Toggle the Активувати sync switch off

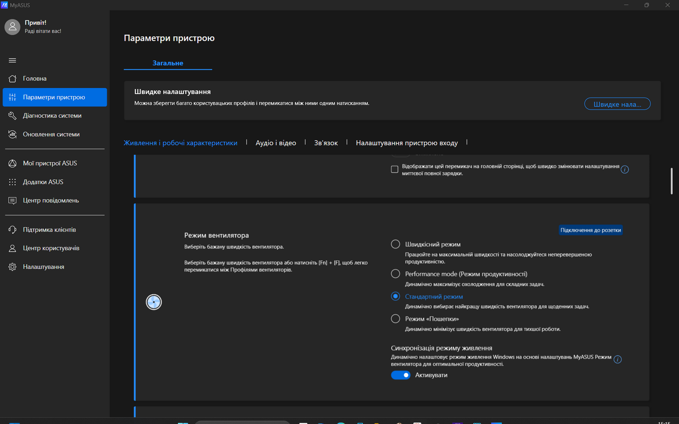pos(401,375)
